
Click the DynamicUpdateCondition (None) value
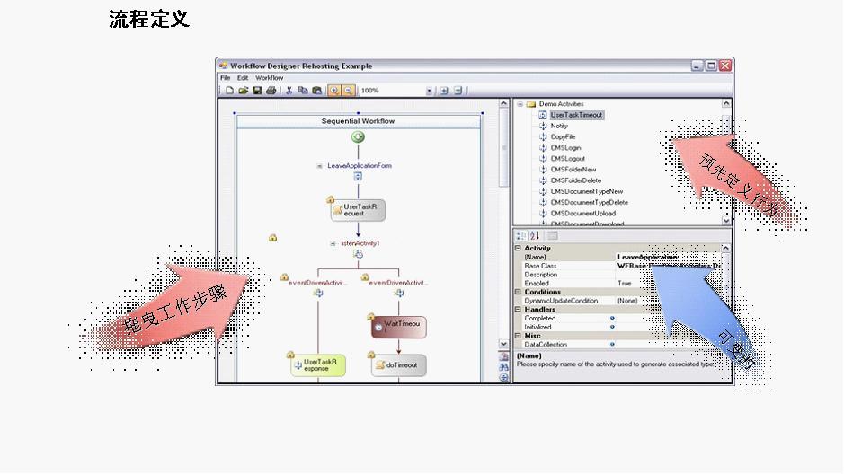point(627,301)
